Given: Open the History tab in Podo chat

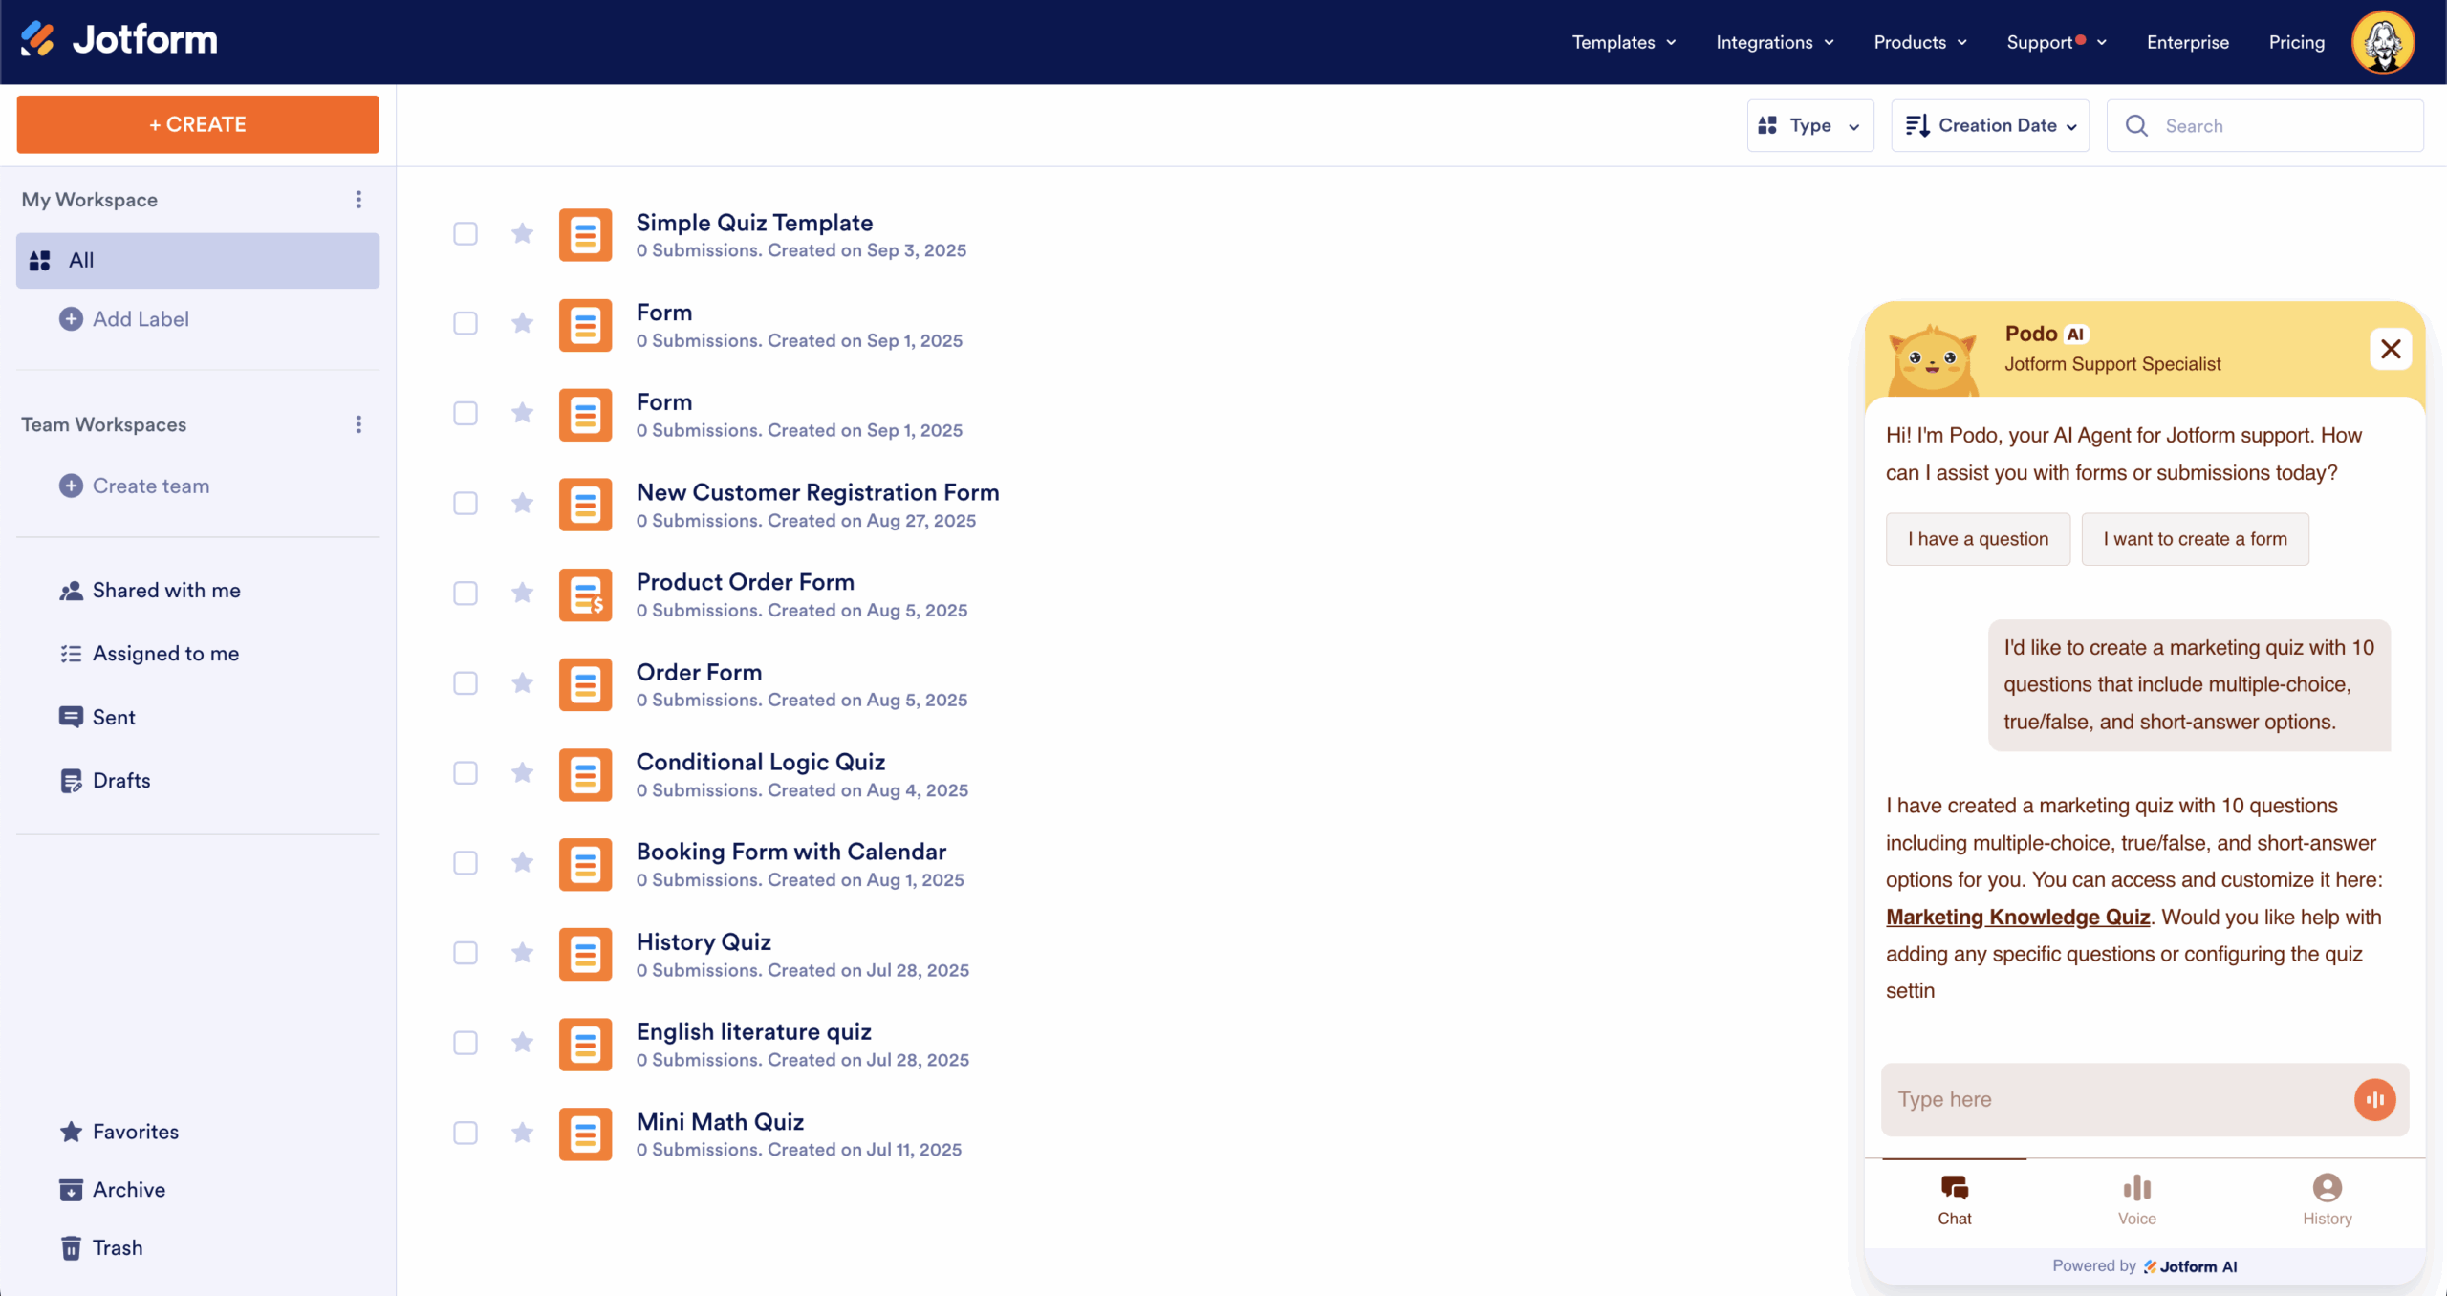Looking at the screenshot, I should (x=2327, y=1200).
